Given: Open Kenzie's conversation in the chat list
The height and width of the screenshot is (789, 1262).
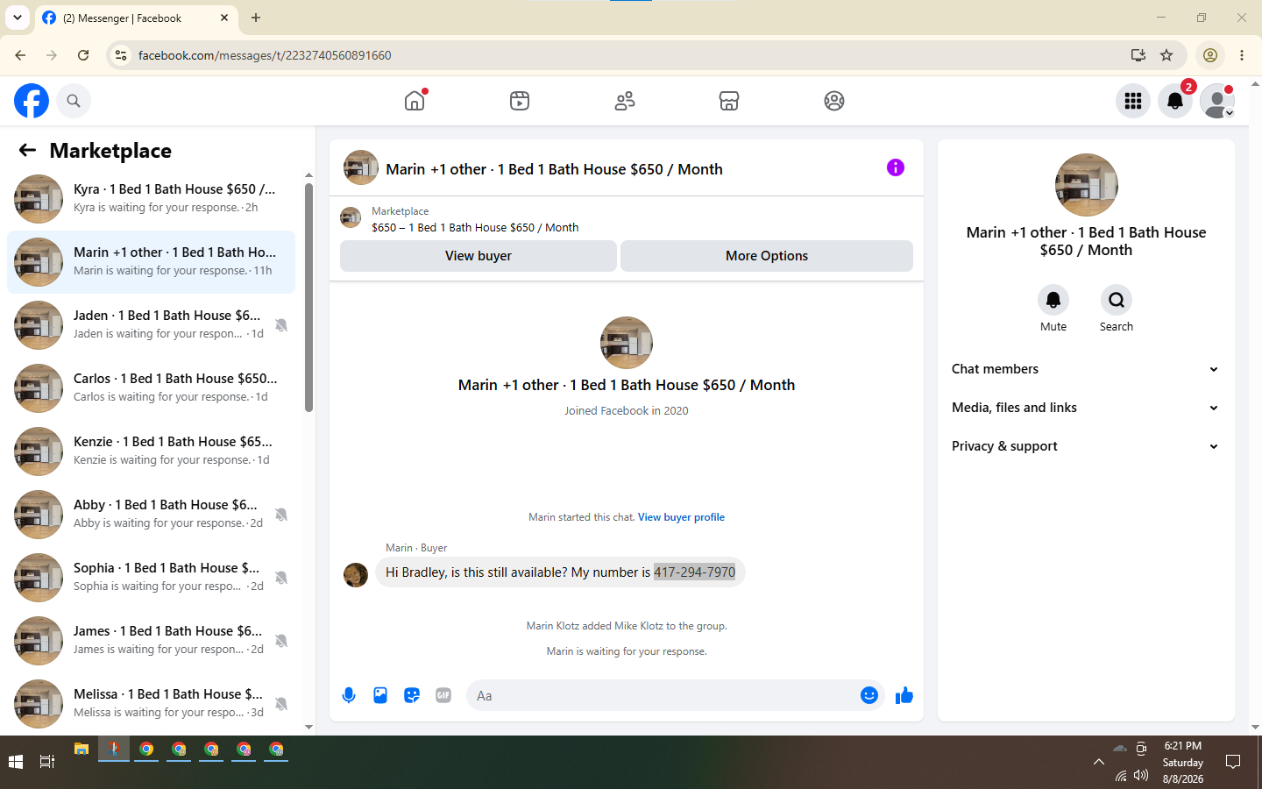Looking at the screenshot, I should click(151, 451).
